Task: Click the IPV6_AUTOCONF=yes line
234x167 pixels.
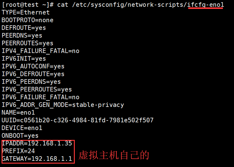Action: pos(33,66)
